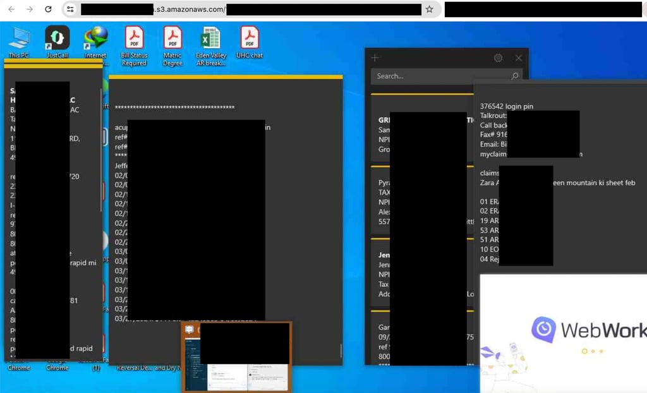Click the '04 Rej' line
Viewport: 647px width, 393px height.
point(490,259)
